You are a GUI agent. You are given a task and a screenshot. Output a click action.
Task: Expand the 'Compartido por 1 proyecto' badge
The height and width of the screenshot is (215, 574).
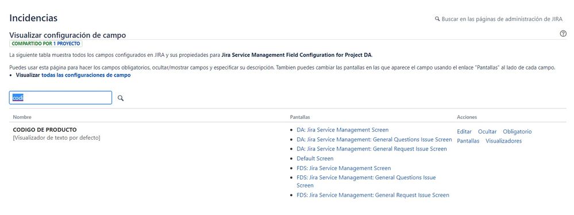[x=46, y=44]
